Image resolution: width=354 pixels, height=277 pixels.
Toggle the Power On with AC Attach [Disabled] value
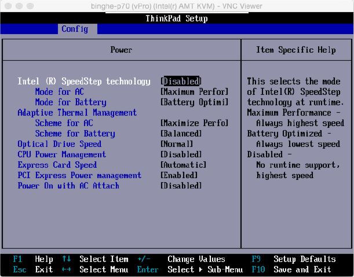click(x=181, y=186)
